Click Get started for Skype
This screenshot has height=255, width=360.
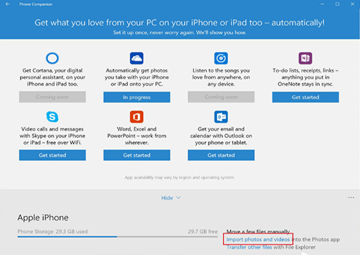click(53, 155)
